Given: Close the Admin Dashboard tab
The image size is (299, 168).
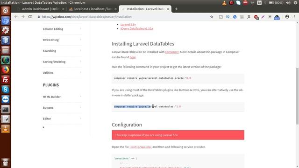Looking at the screenshot, I should pos(63,9).
